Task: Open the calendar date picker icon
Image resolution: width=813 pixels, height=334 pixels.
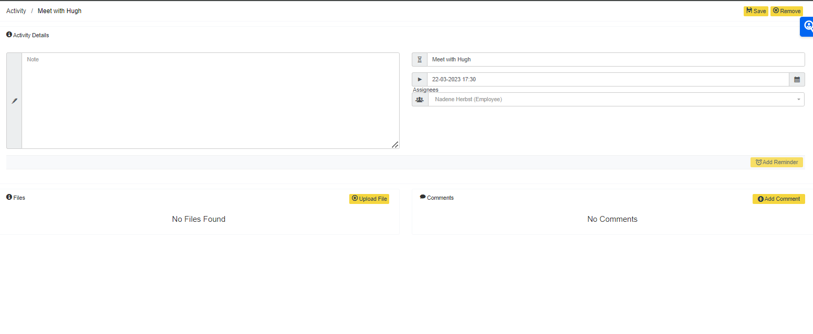Action: (x=797, y=80)
